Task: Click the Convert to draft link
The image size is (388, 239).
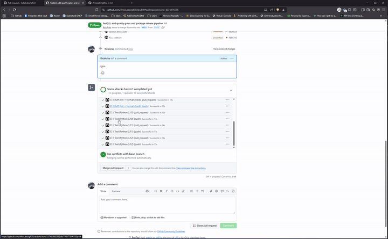Action: tap(228, 177)
